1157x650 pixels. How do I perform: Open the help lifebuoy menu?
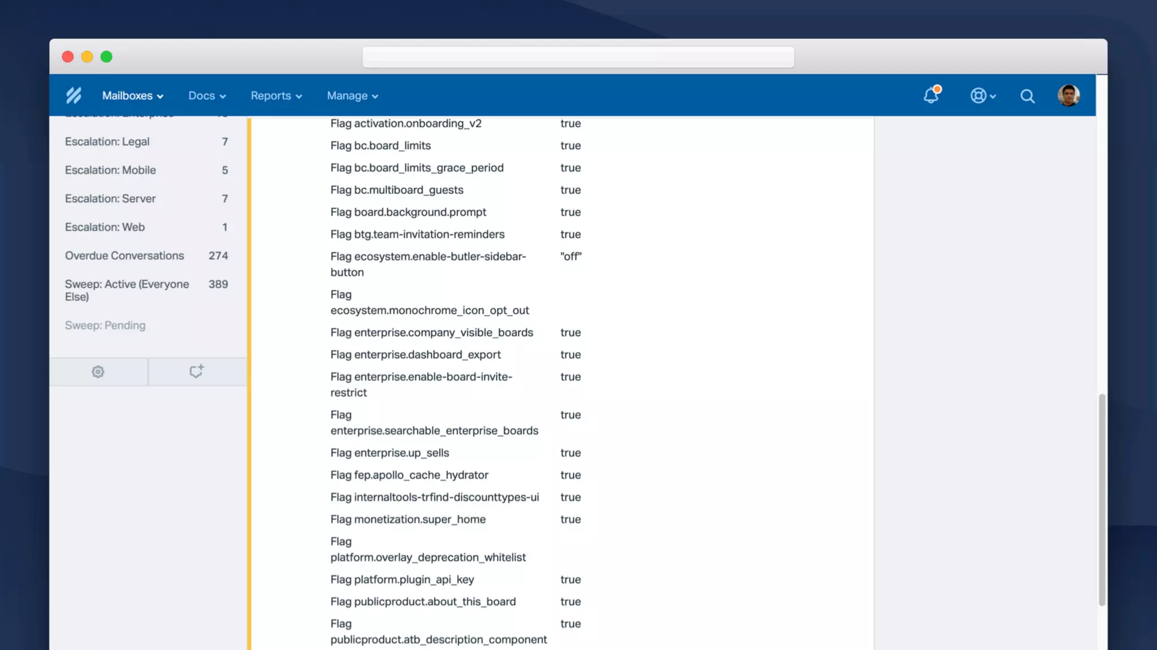pyautogui.click(x=982, y=95)
